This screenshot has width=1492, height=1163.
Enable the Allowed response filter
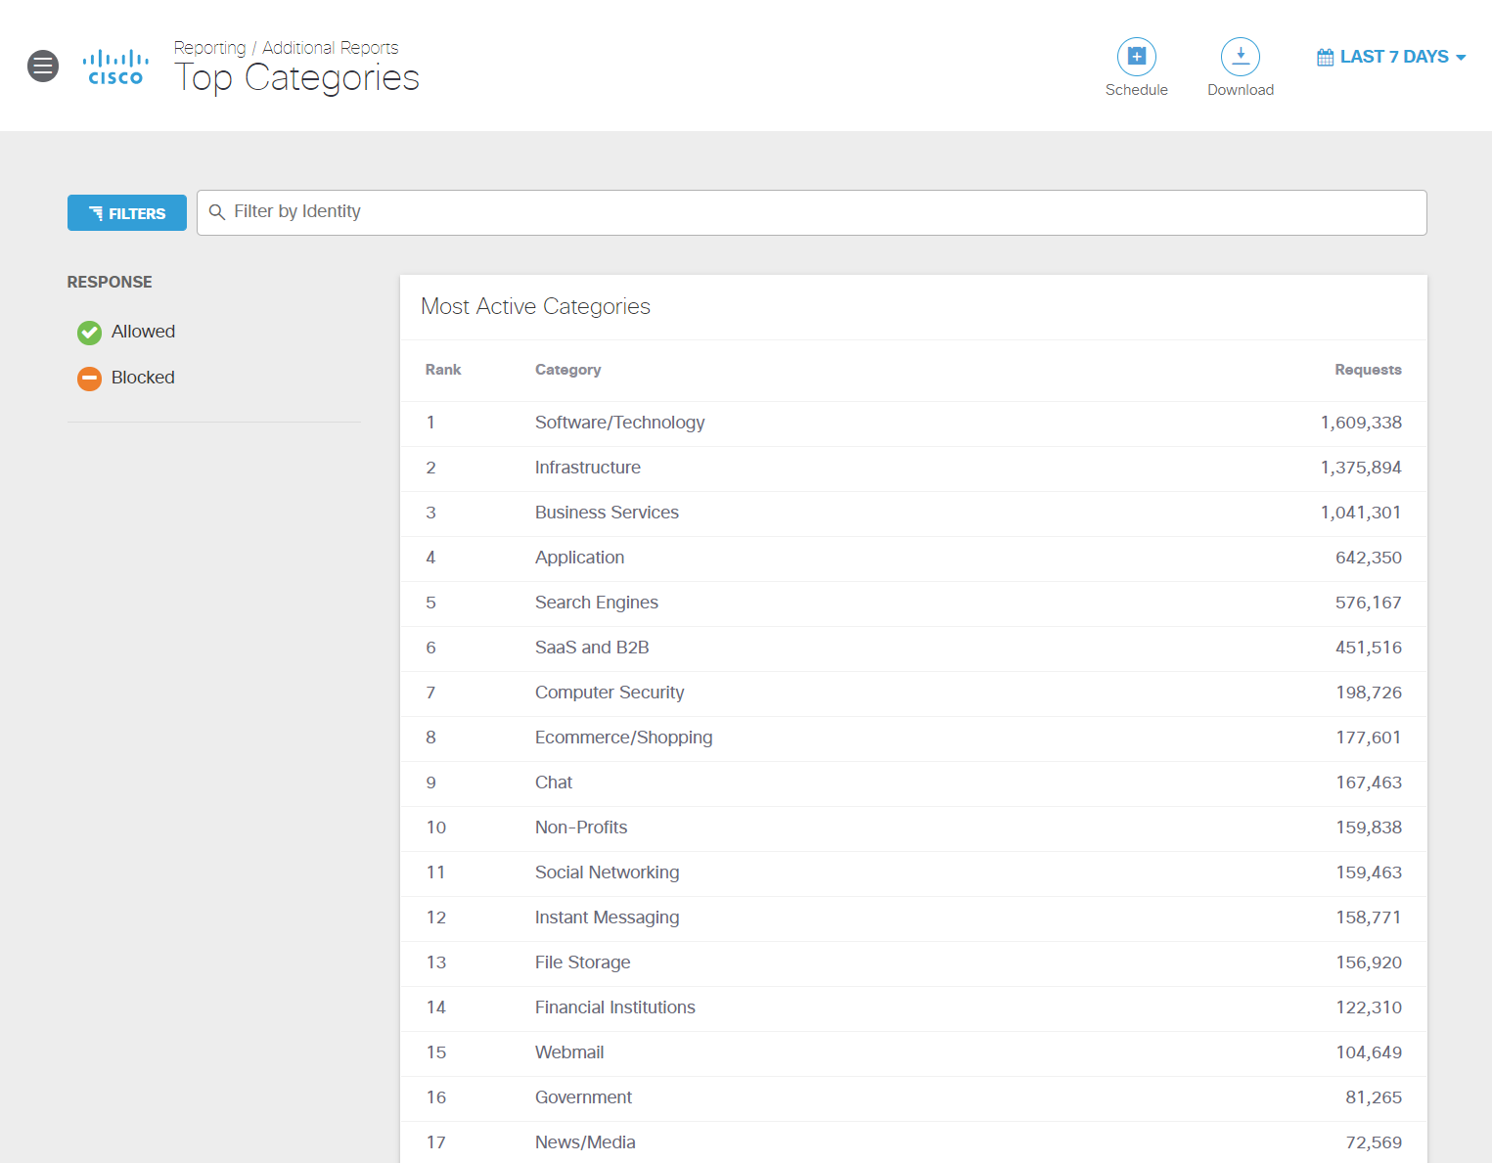pyautogui.click(x=143, y=332)
